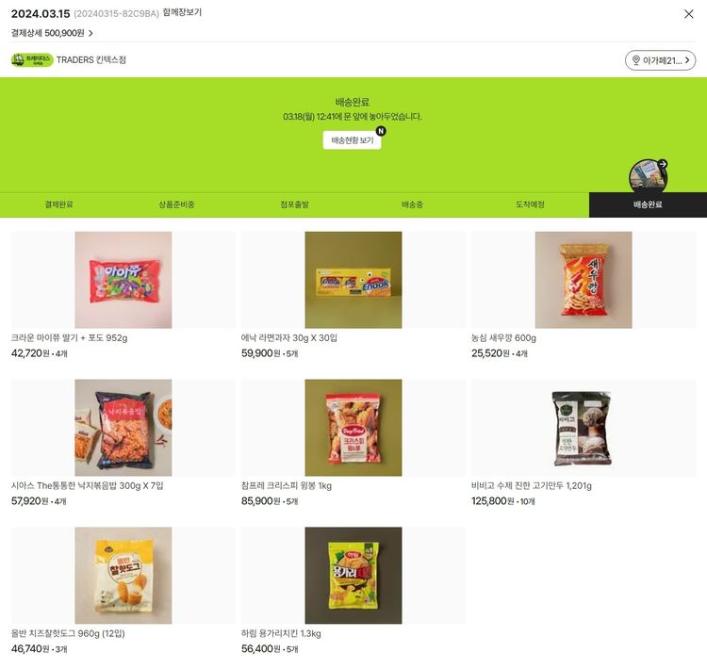The image size is (707, 669).
Task: Select the 도착예정 status tab
Action: click(x=530, y=204)
